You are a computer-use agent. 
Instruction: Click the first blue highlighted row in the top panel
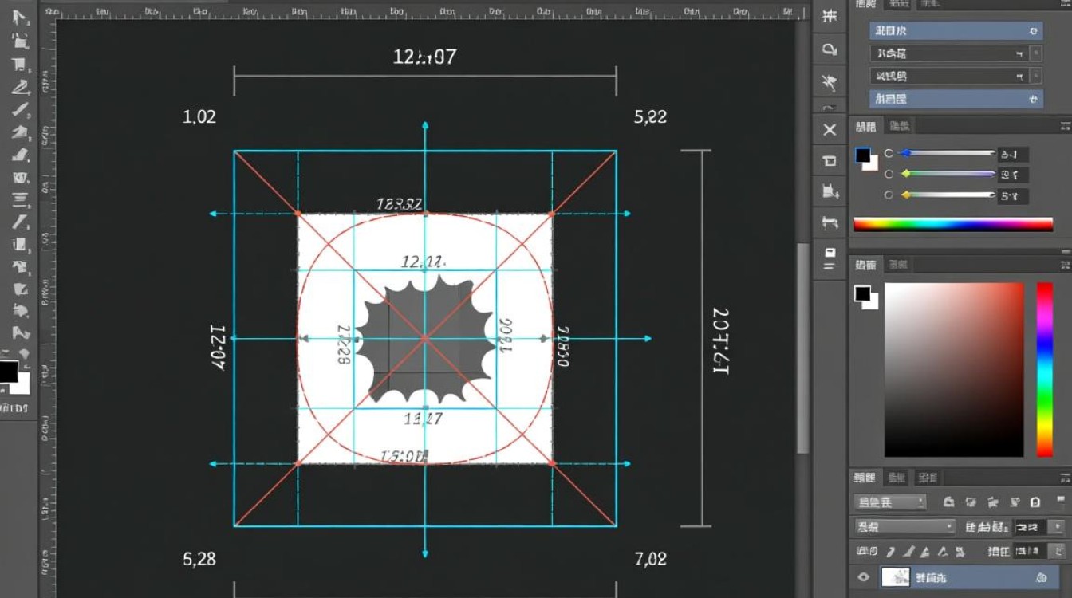pos(956,31)
